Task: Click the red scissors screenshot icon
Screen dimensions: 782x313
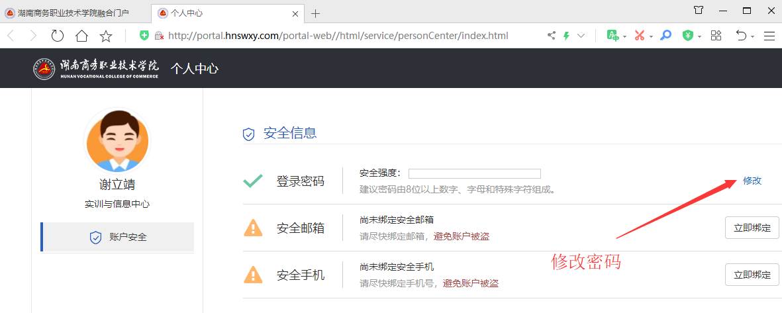Action: [x=639, y=36]
